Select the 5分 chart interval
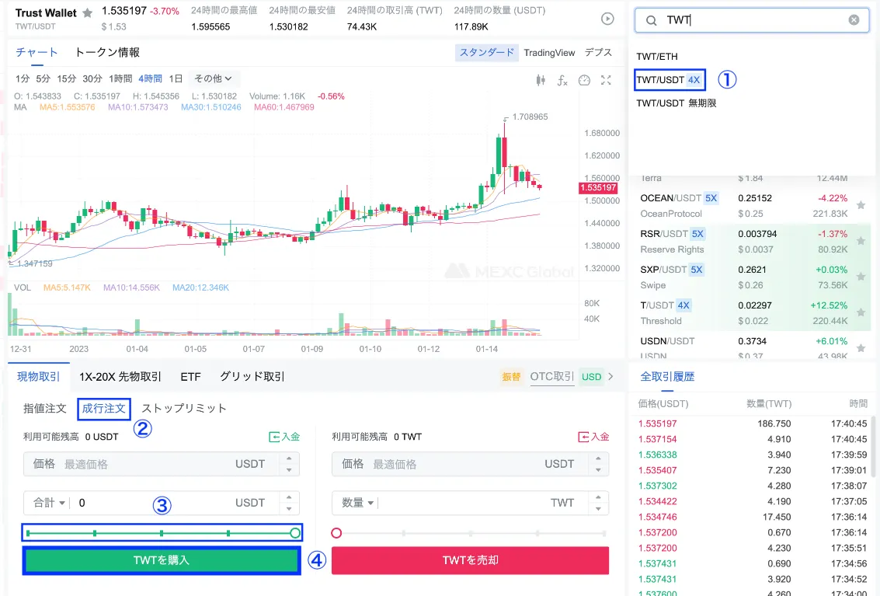 [43, 78]
